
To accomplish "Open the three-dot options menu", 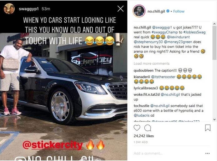I will point(207,153).
